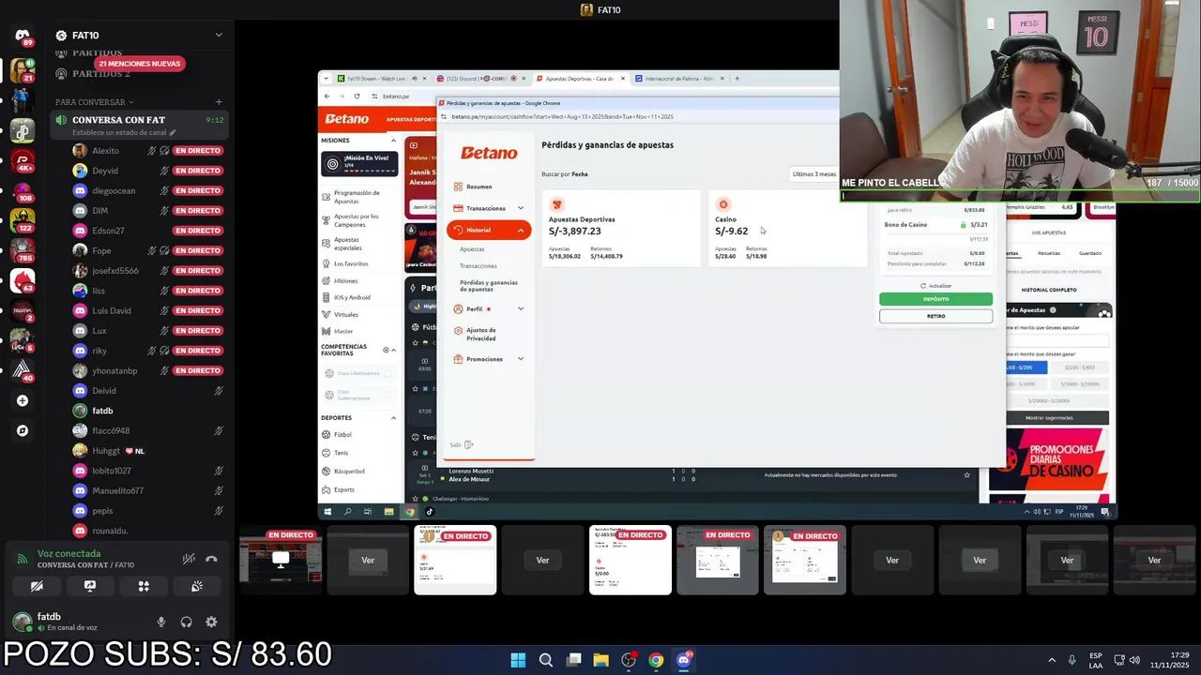
Task: Select user Alexito in the voice list
Action: [x=105, y=150]
